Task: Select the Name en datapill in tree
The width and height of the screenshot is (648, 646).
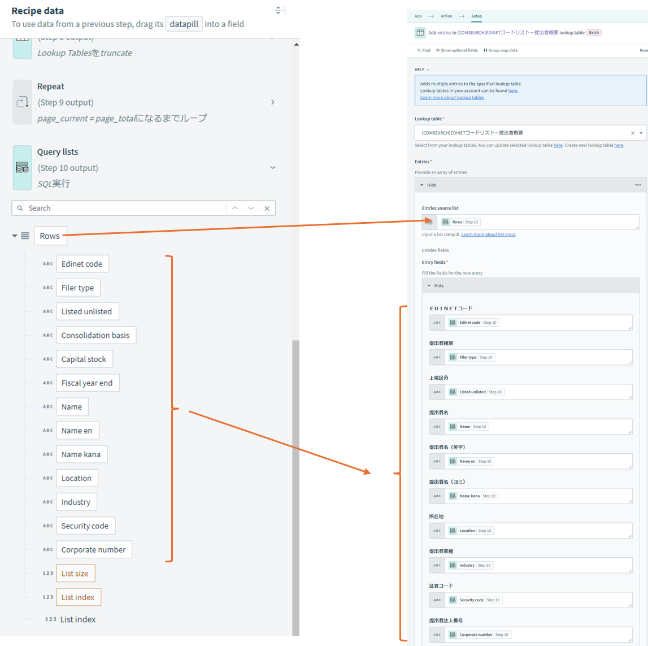Action: [x=78, y=431]
